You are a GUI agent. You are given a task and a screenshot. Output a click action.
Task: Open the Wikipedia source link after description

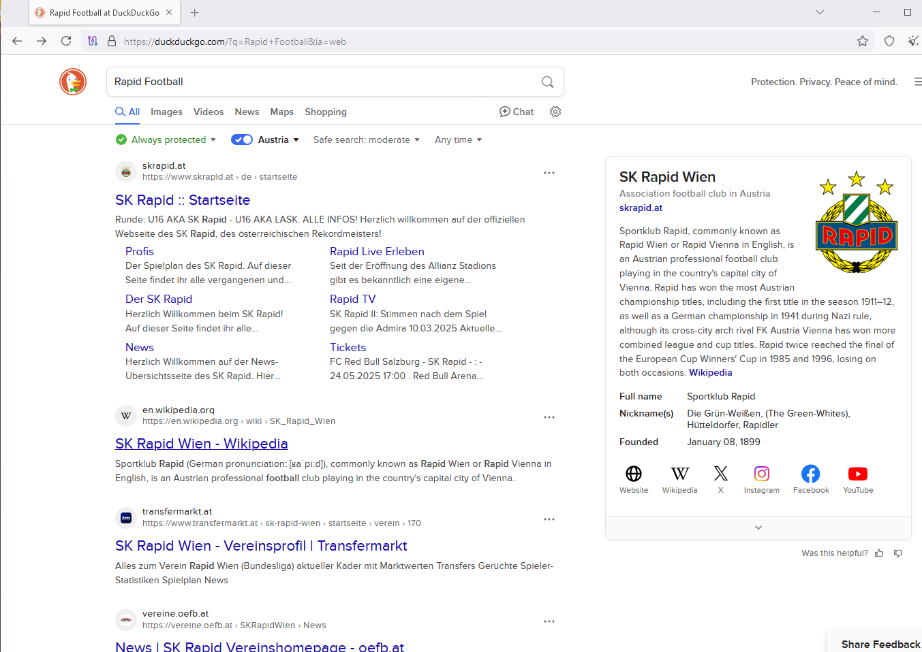pyautogui.click(x=711, y=372)
